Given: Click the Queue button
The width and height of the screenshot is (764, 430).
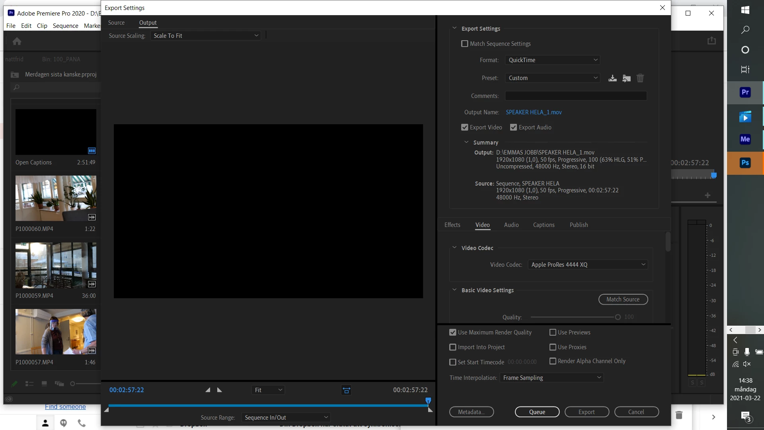Looking at the screenshot, I should [537, 412].
